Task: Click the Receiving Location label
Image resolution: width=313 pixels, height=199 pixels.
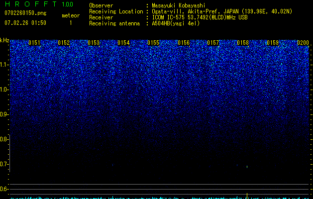Action: click(116, 11)
